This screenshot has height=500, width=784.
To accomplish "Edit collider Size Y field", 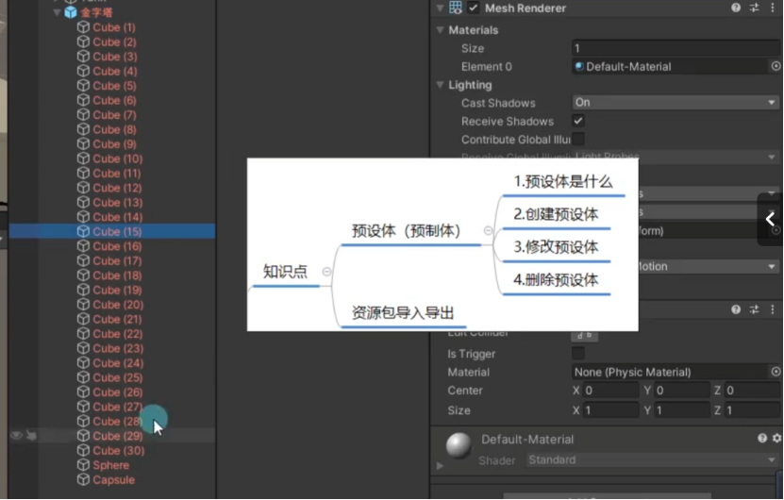I will coord(681,410).
